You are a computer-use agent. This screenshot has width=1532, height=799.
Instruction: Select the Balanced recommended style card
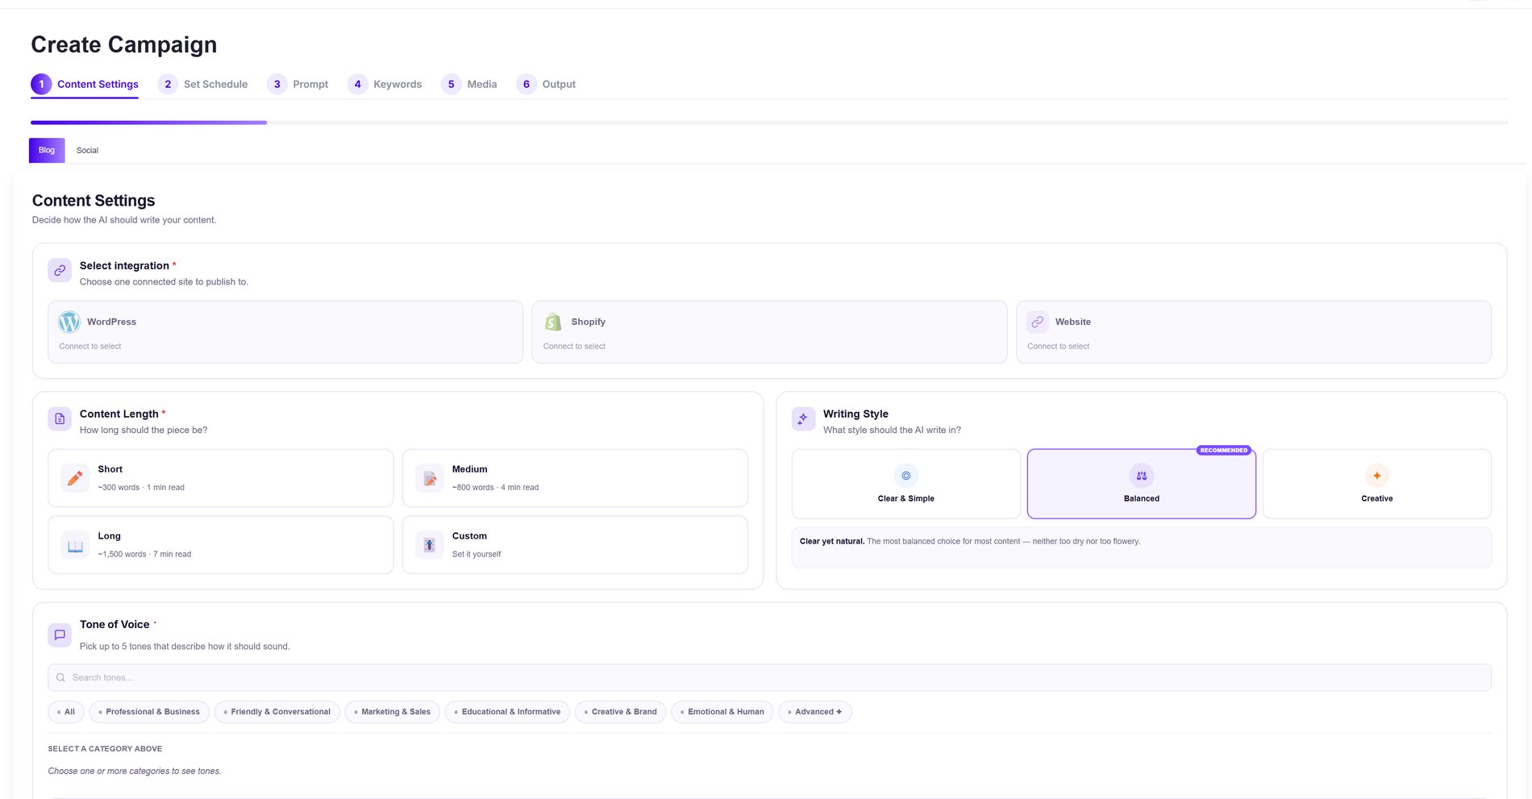(1142, 484)
